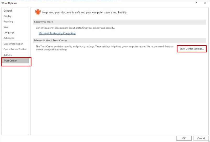The image size is (210, 142).
Task: Open the Microsoft Trustworthy Computing link
Action: click(x=57, y=34)
